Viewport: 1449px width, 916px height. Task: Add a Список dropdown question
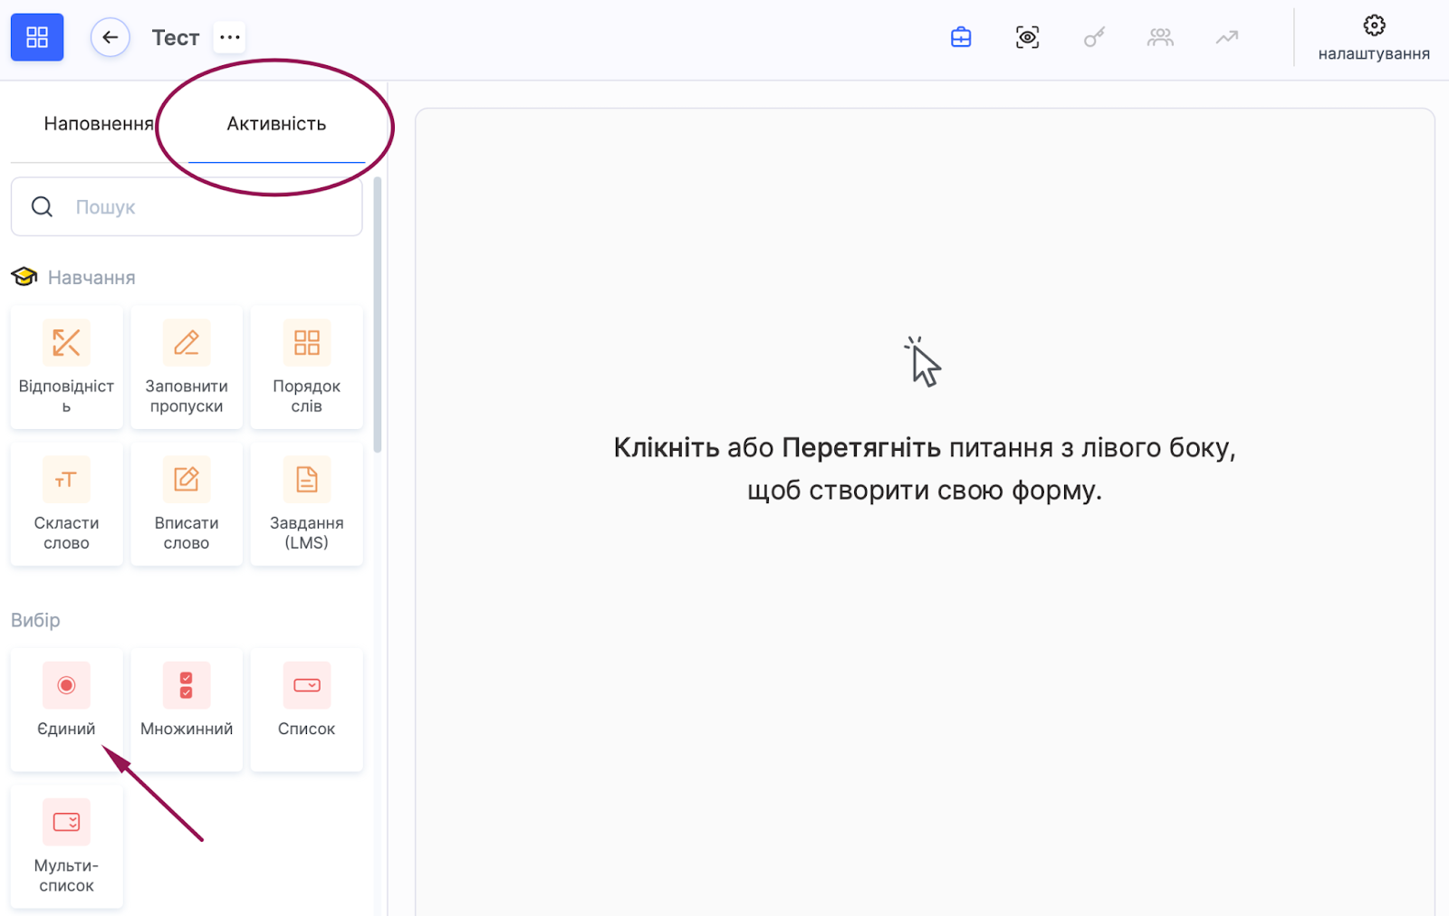(306, 708)
